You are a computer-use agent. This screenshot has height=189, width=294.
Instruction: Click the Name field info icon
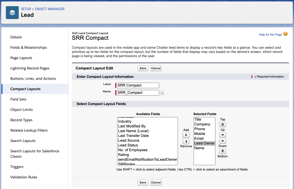pyautogui.click(x=162, y=93)
